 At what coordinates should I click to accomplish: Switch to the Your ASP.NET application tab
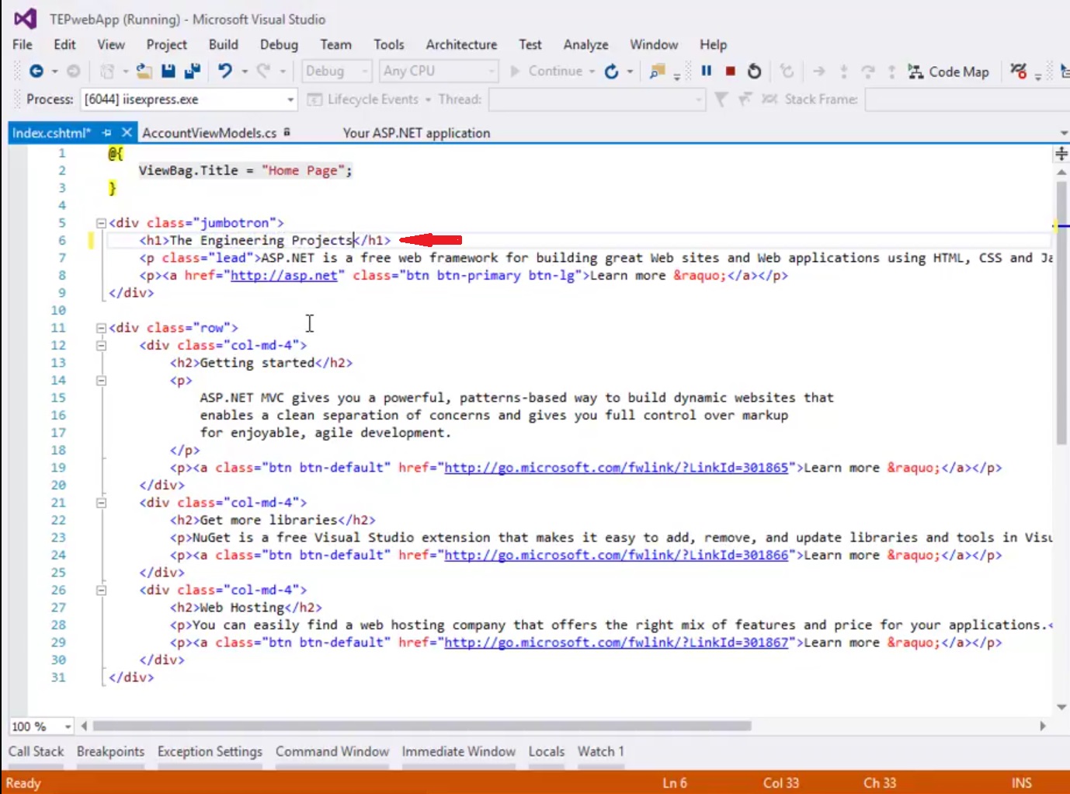(x=416, y=133)
